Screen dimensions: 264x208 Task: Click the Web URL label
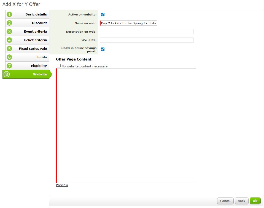[89, 40]
